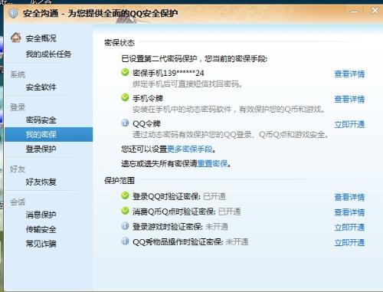This screenshot has height=292, width=383.
Task: Click info icon beside 登录游戏时验证密保
Action: [x=125, y=226]
